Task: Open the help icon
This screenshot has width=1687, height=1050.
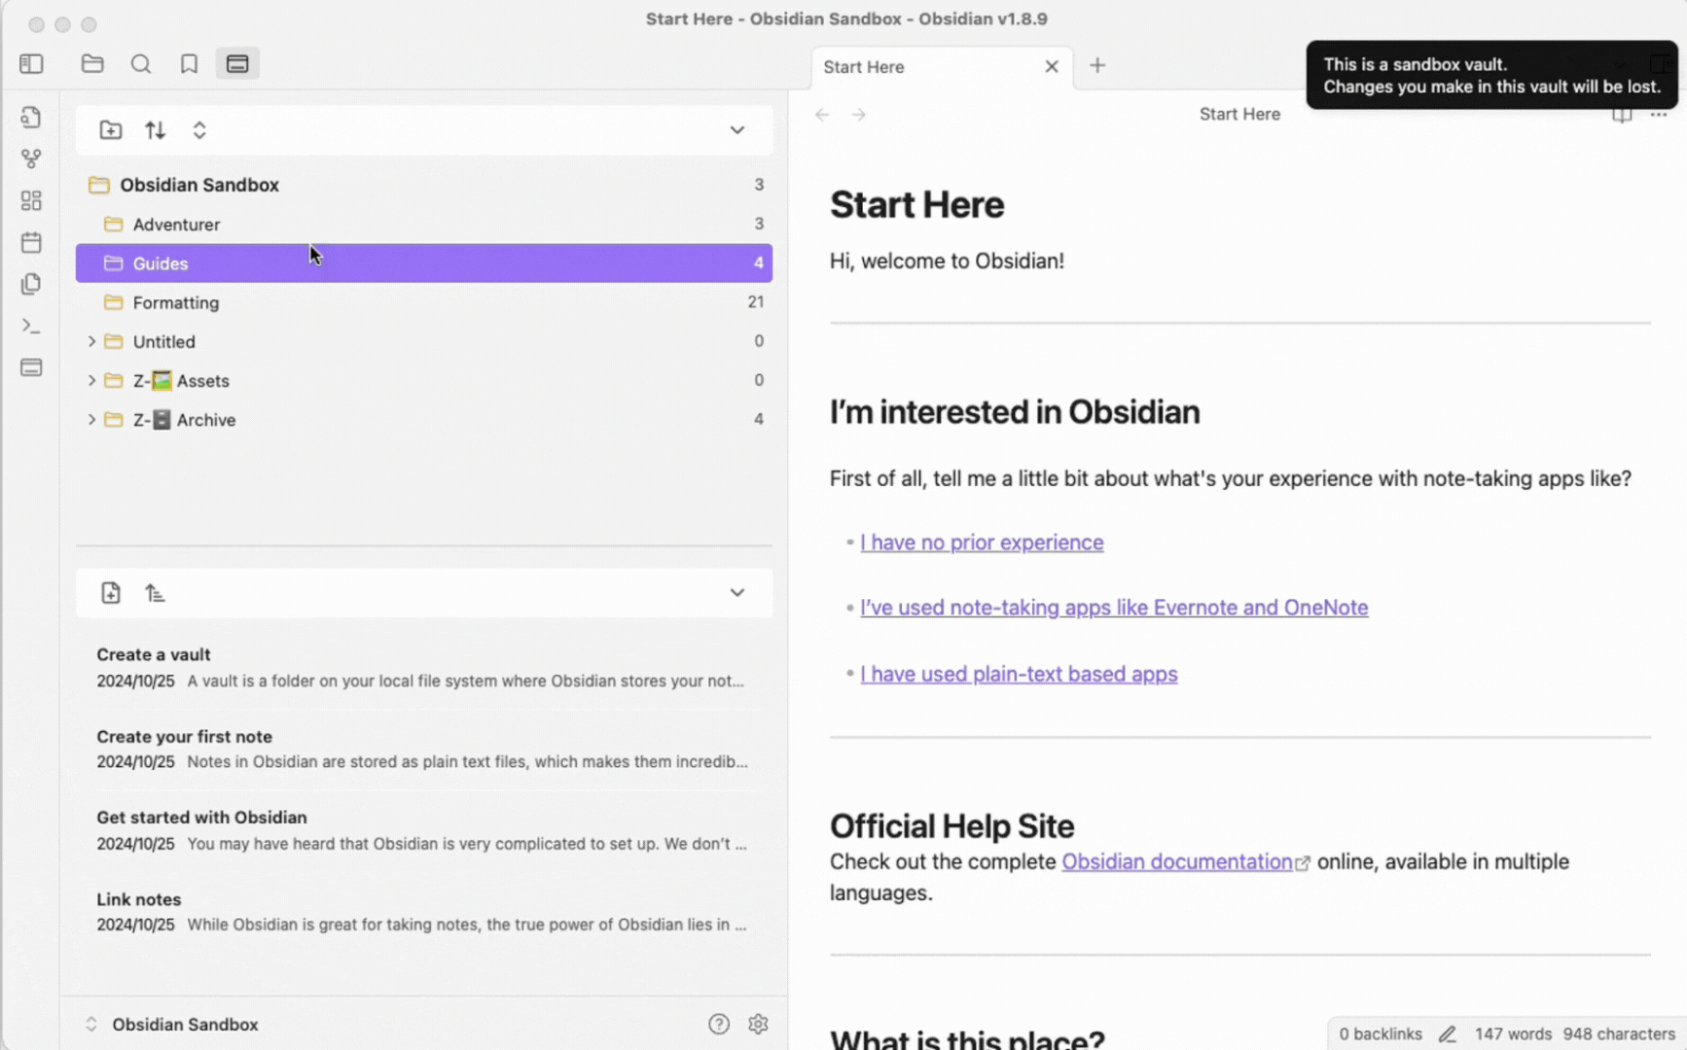Action: [719, 1024]
